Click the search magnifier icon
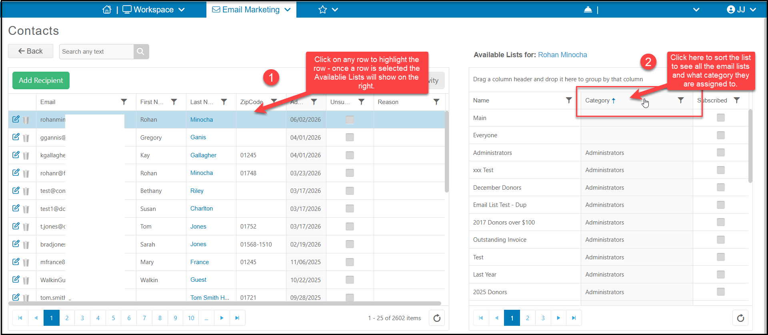Viewport: 768px width, 335px height. click(x=141, y=52)
